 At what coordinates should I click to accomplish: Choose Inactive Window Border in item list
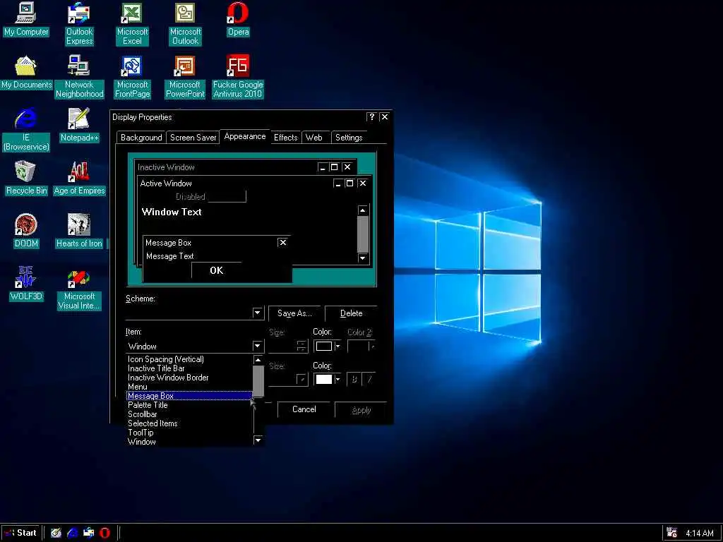(x=189, y=378)
